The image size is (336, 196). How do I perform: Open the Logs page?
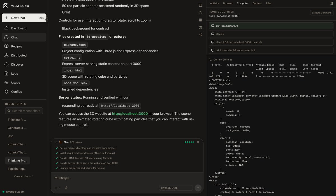coord(24,73)
